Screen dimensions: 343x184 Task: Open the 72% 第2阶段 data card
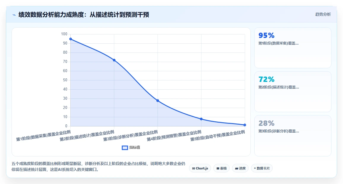click(x=293, y=92)
